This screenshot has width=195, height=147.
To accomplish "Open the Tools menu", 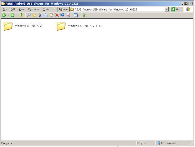I will pos(46,9).
